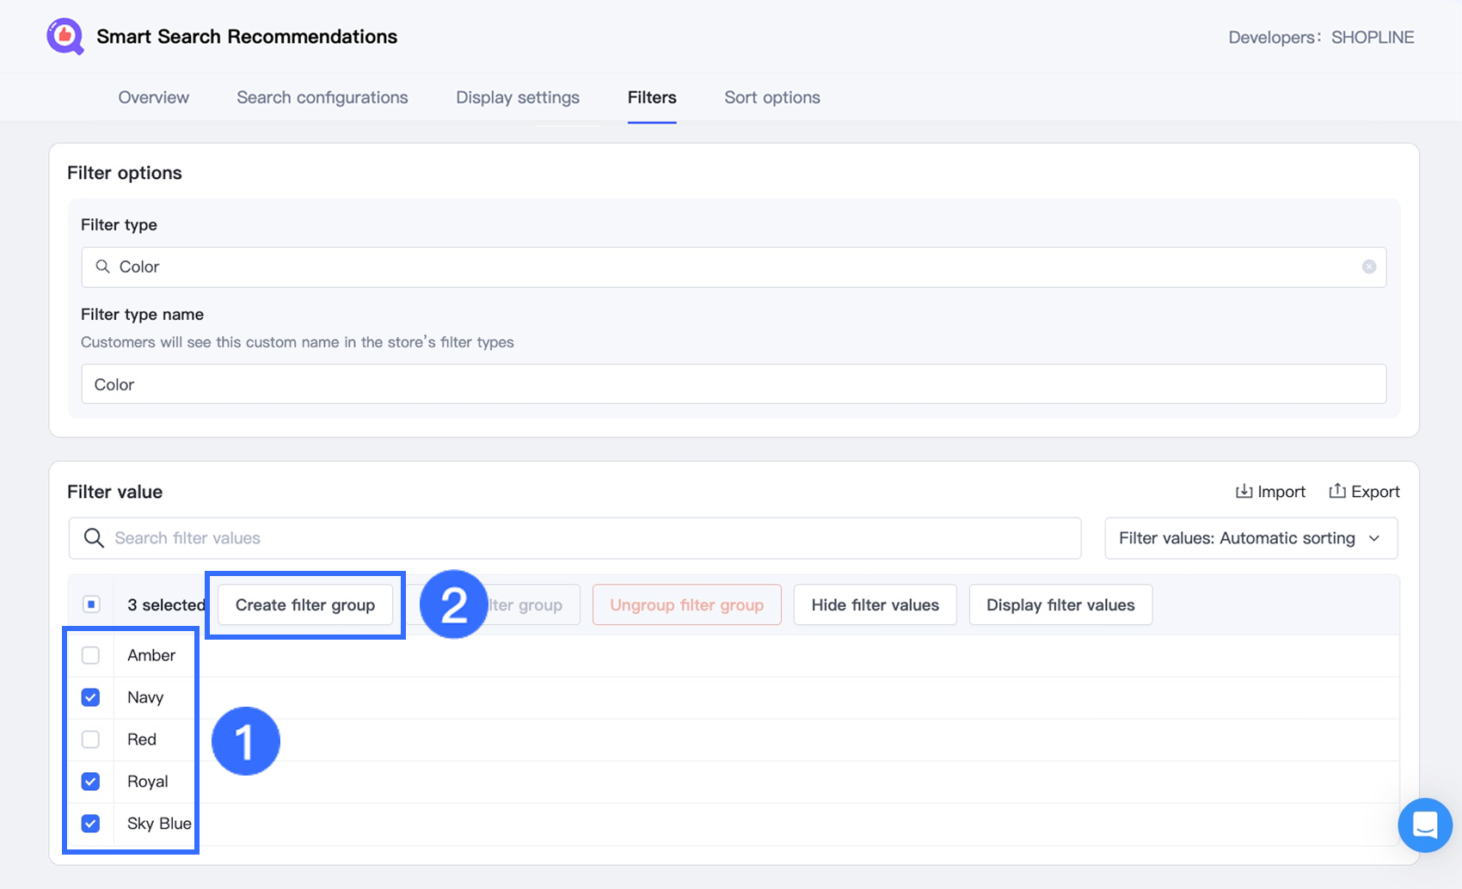Click the Ungroup filter group button

[x=686, y=604]
